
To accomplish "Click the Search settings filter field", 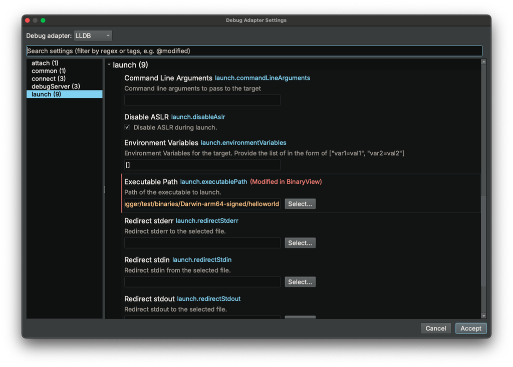I will pos(254,51).
